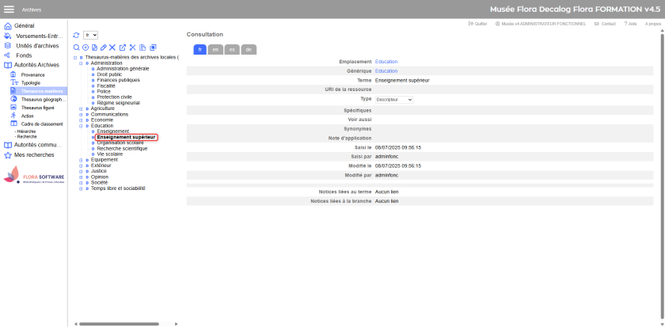Viewport: 665px width, 327px height.
Task: Select Recherche scientifique in the tree
Action: click(x=122, y=148)
